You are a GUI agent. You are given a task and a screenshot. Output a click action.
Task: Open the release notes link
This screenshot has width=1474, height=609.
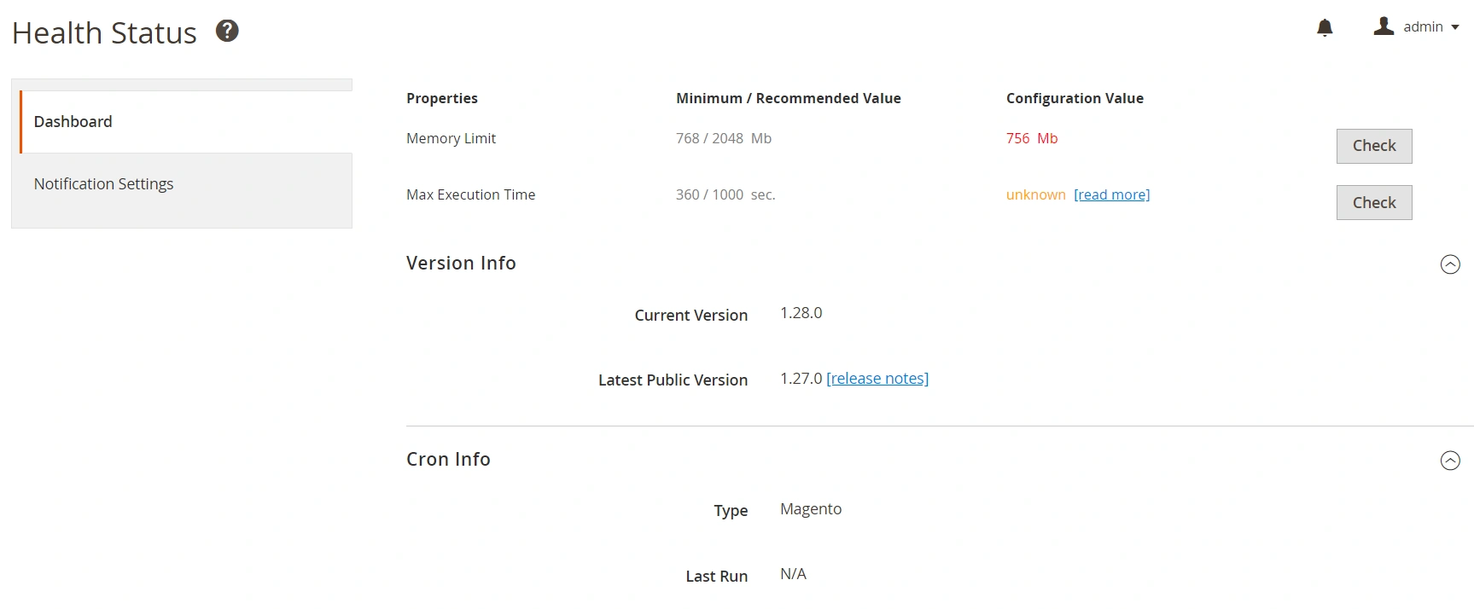pos(877,379)
